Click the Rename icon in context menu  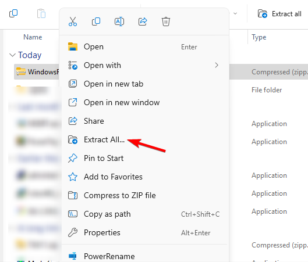click(119, 21)
